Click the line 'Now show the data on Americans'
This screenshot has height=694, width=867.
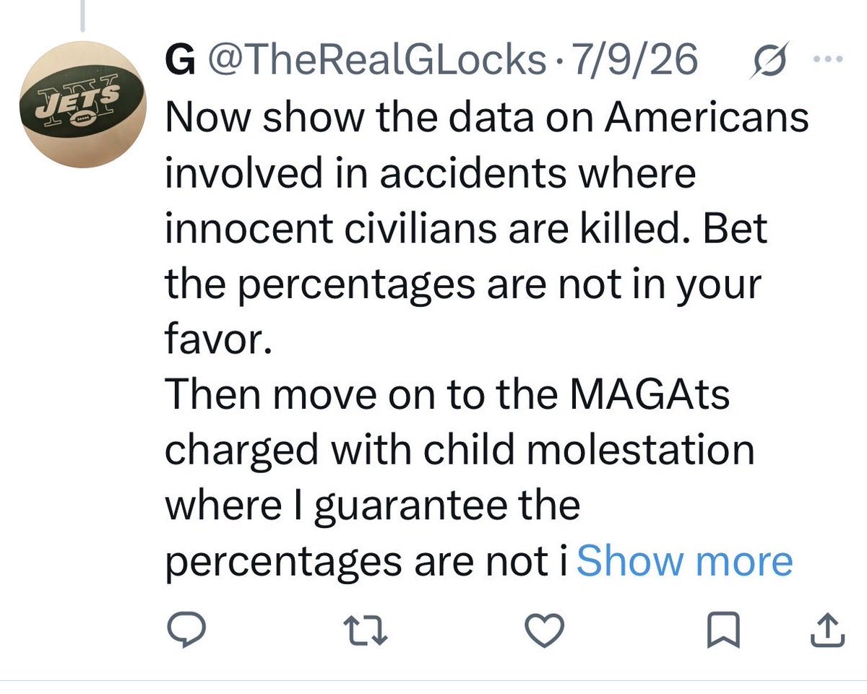tap(488, 118)
